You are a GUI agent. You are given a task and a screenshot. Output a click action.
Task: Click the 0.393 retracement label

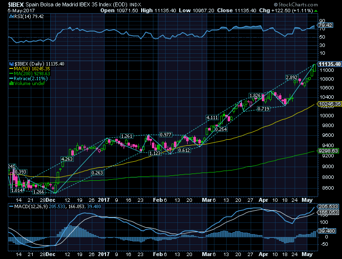tap(21, 172)
